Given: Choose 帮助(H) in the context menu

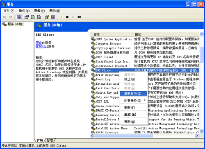Looking at the screenshot, I should (x=134, y=122).
